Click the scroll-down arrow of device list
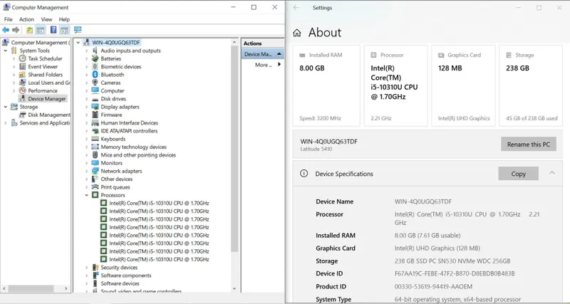This screenshot has height=304, width=570. click(x=234, y=289)
